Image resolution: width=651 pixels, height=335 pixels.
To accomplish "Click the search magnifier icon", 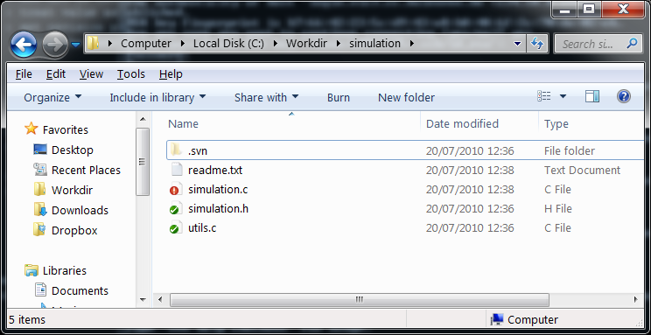I will pos(631,43).
